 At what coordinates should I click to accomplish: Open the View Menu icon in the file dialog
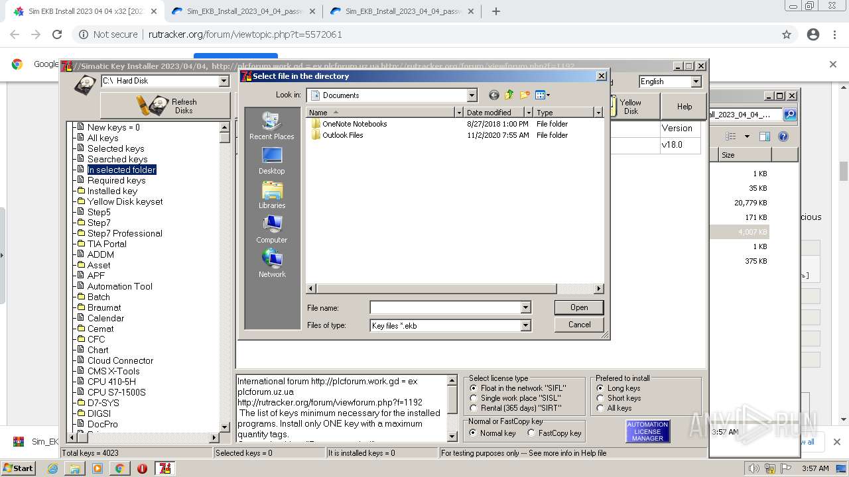pos(542,95)
